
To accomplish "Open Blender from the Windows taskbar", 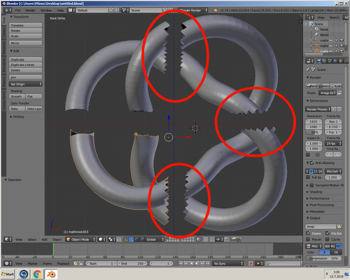I will pos(51,274).
